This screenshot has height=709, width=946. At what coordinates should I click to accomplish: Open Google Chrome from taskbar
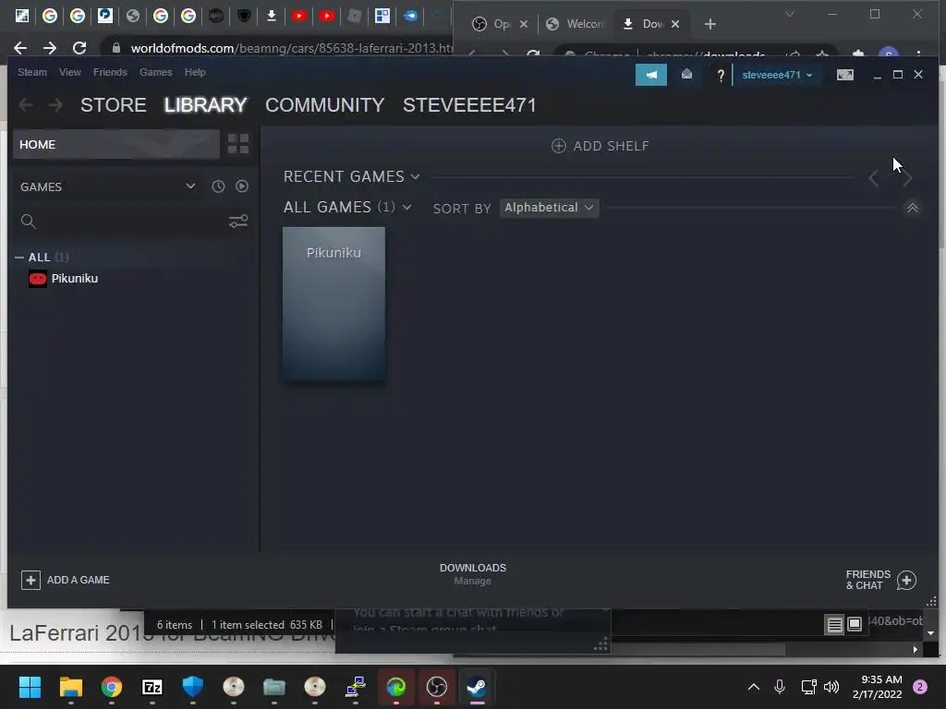[112, 687]
